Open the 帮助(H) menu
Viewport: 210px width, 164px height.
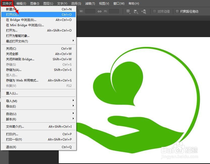[x=134, y=3]
